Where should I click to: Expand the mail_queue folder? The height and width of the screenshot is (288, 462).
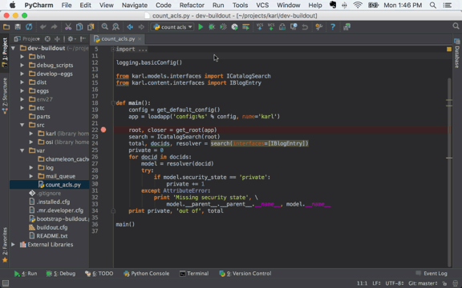(x=31, y=176)
